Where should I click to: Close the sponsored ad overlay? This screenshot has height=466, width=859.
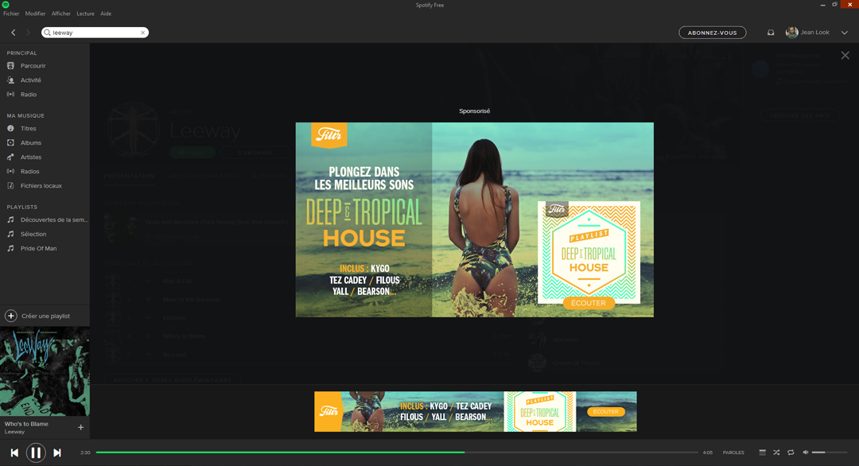[845, 56]
